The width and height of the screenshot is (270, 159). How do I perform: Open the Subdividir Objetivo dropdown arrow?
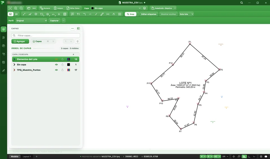click(x=175, y=8)
